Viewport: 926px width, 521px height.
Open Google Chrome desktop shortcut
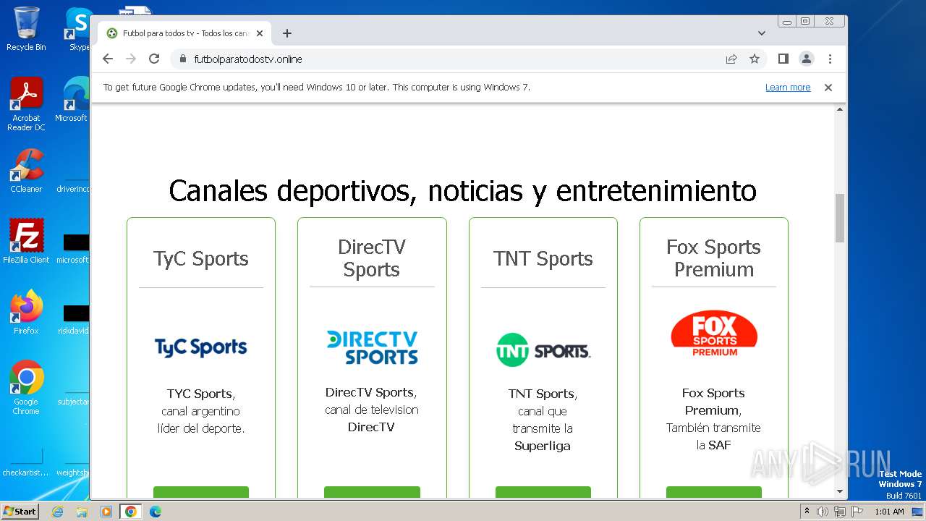tap(26, 388)
